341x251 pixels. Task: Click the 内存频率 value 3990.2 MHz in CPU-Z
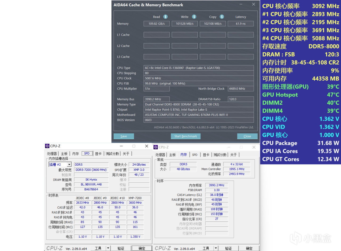[217, 185]
